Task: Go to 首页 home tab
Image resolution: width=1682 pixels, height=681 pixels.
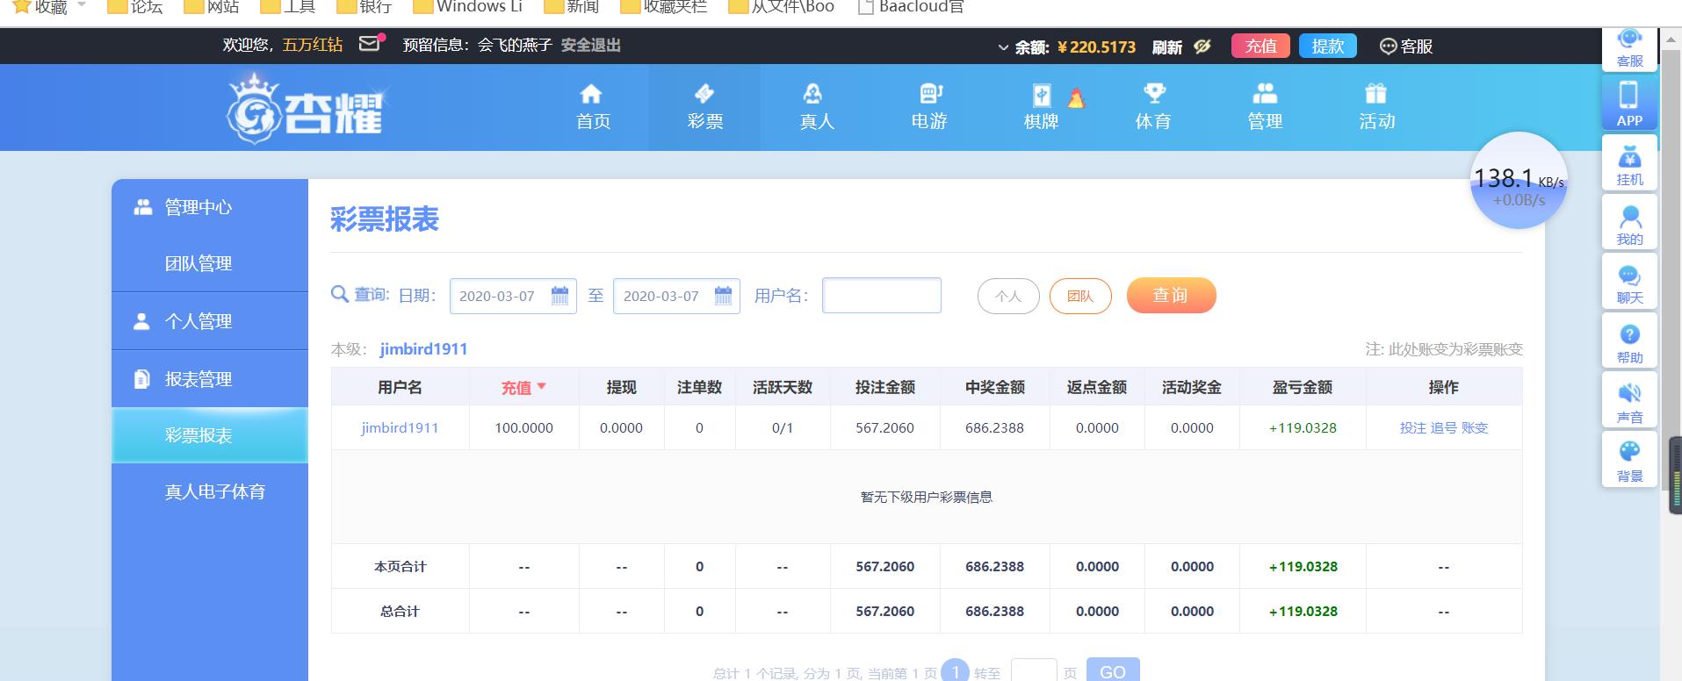Action: [593, 107]
